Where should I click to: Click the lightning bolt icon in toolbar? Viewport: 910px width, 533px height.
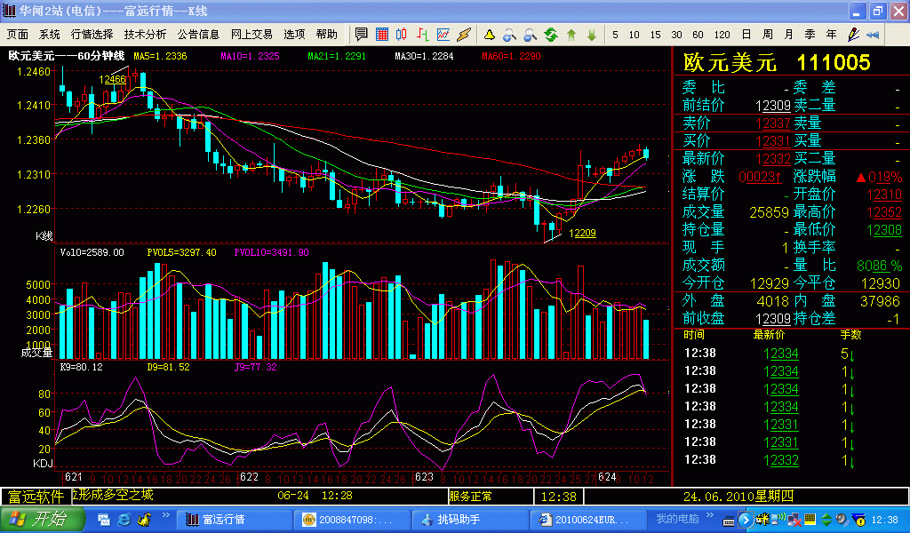coord(464,35)
